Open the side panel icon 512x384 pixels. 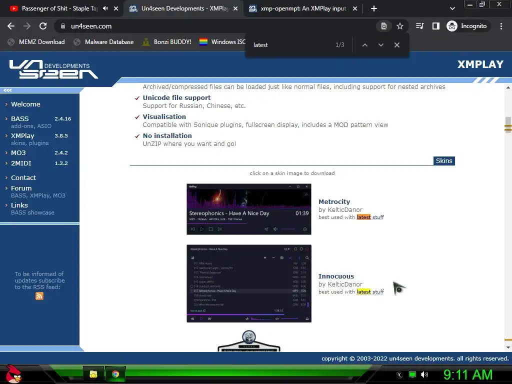436,26
